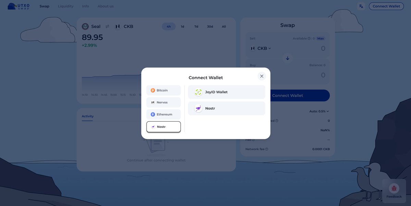Click the large blue Connect Wallet button
This screenshot has height=206, width=411.
(288, 95)
